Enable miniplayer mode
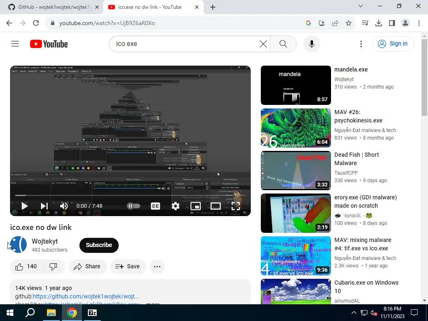This screenshot has height=321, width=428. 196,206
